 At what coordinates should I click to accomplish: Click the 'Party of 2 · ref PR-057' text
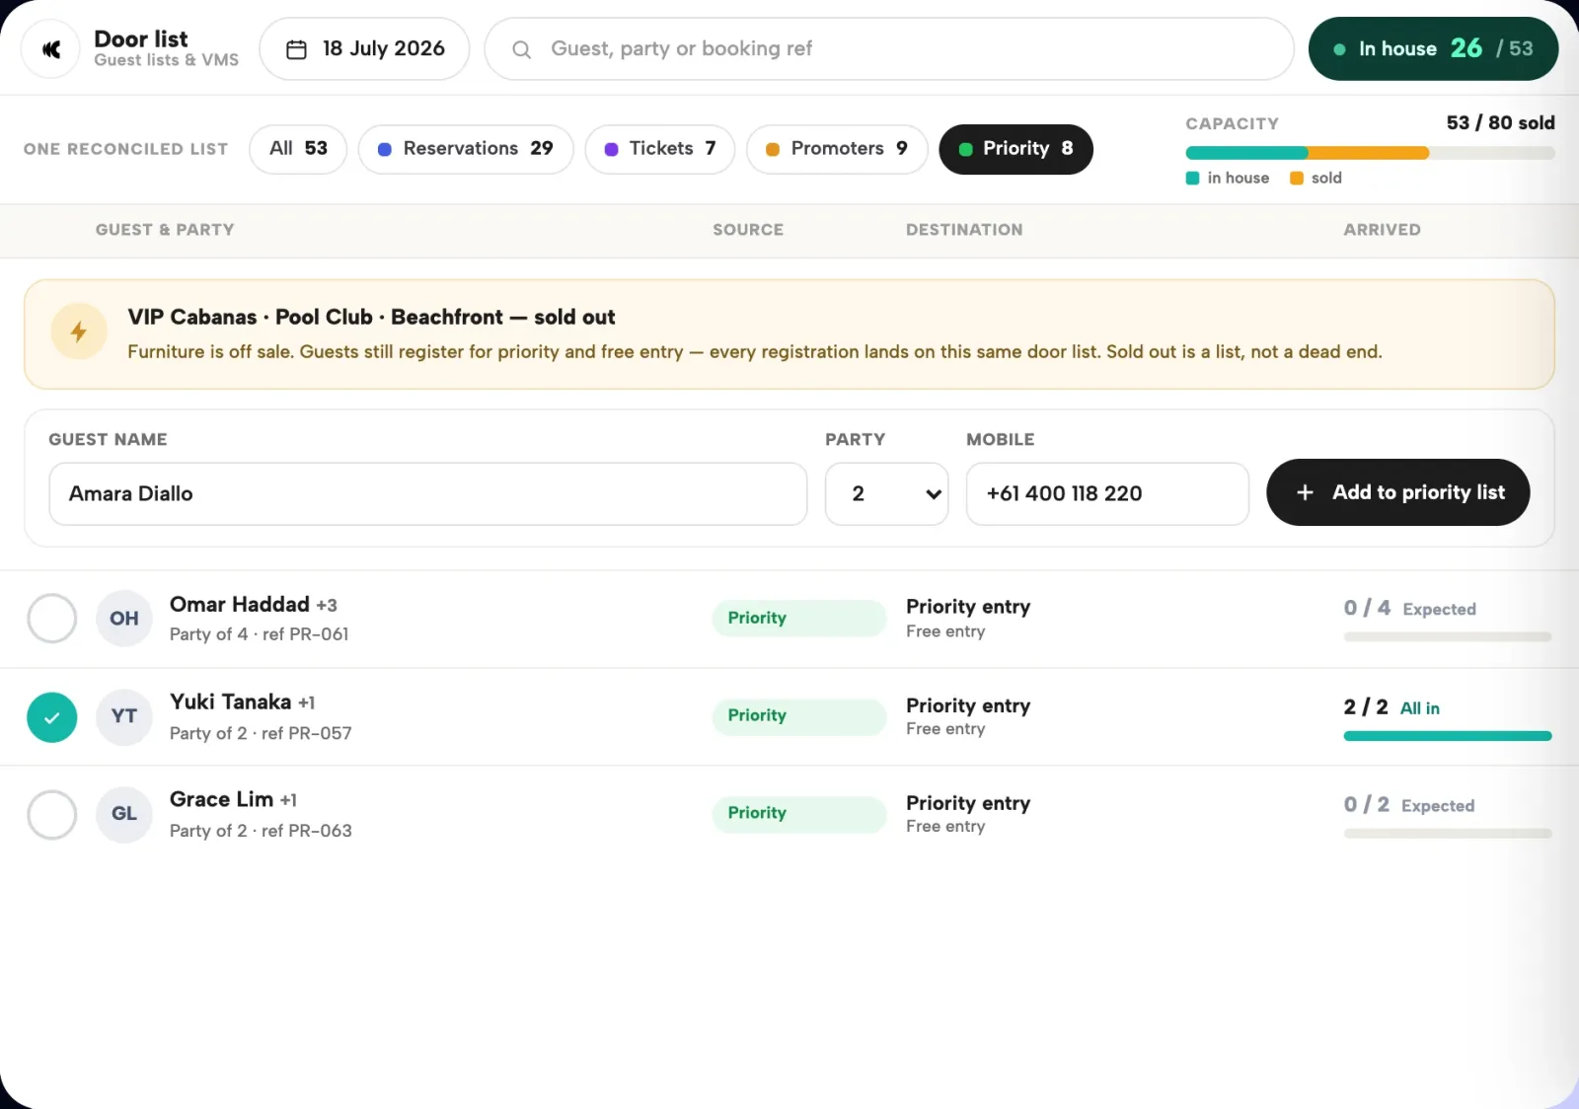tap(261, 733)
